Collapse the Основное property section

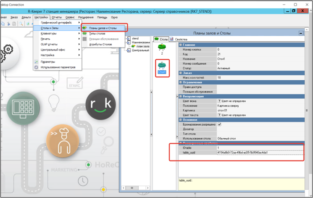click(x=181, y=120)
